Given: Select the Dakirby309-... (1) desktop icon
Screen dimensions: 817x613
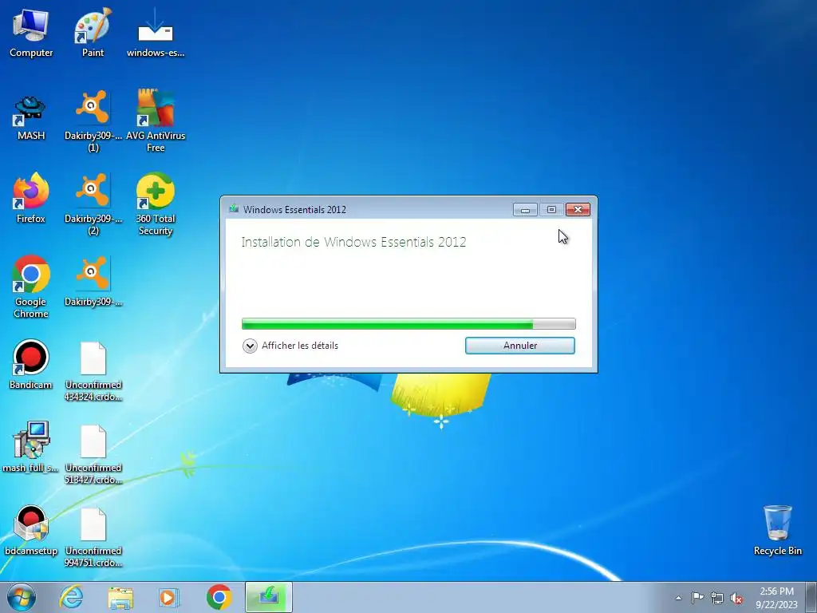Looking at the screenshot, I should pos(93,121).
